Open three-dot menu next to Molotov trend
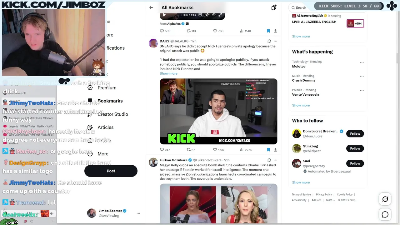Image resolution: width=400 pixels, height=225 pixels. coord(362,62)
